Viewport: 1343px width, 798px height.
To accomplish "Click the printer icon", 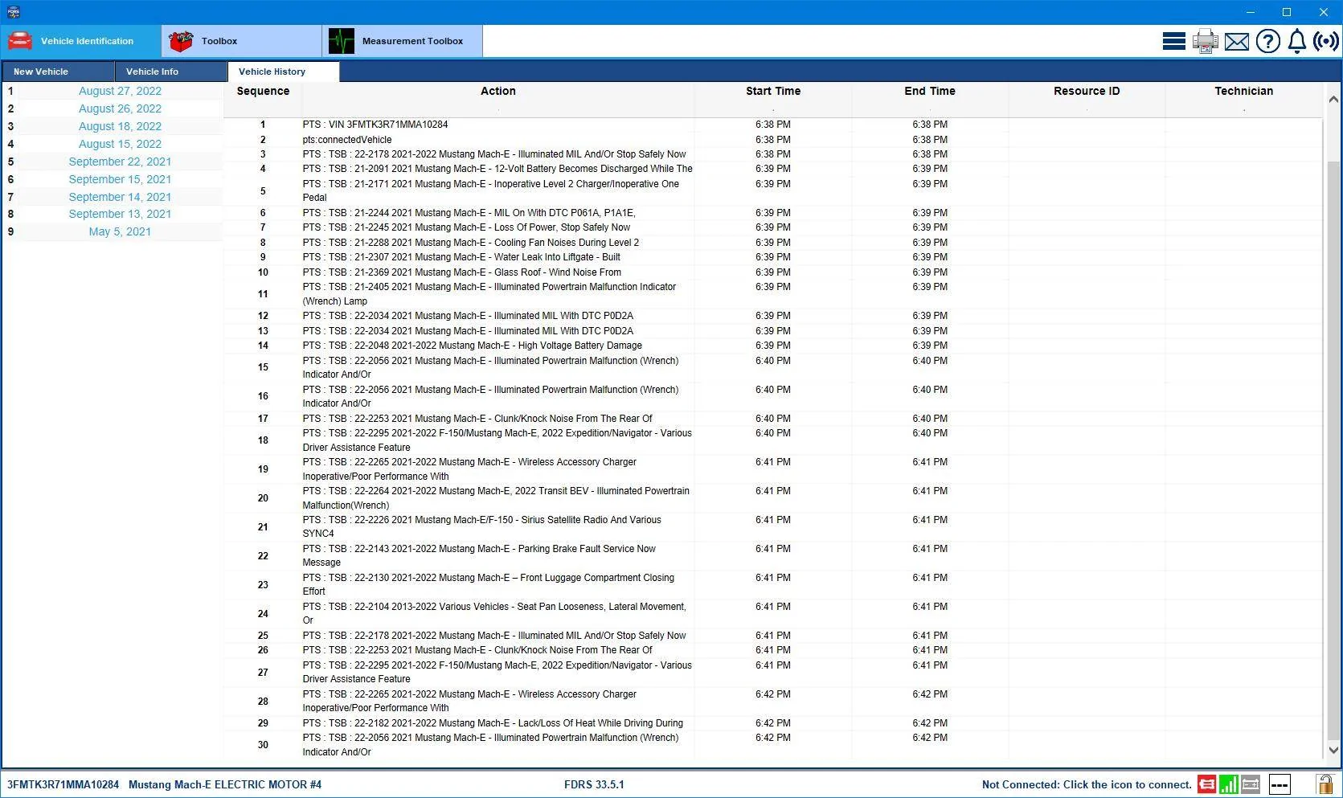I will (1205, 41).
